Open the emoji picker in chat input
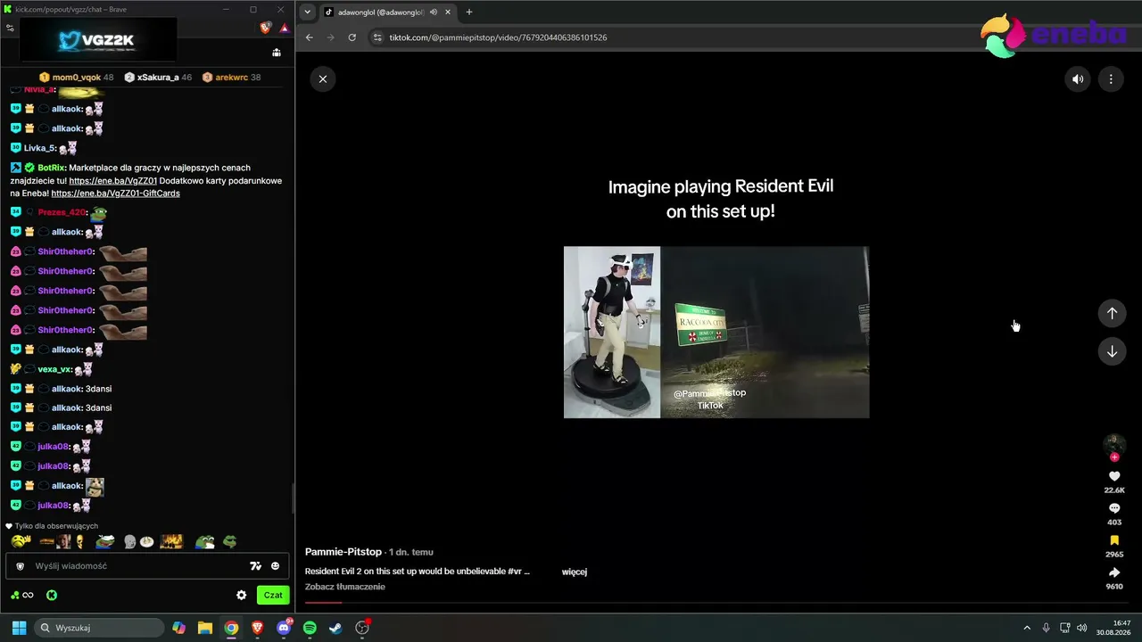 [x=275, y=566]
